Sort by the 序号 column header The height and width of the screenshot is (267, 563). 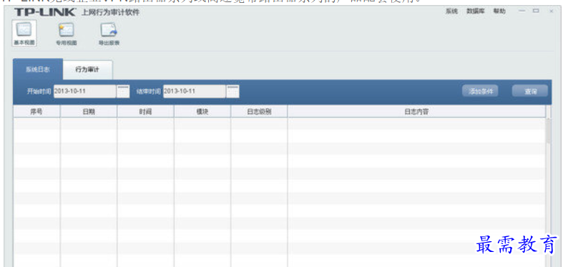click(x=36, y=112)
